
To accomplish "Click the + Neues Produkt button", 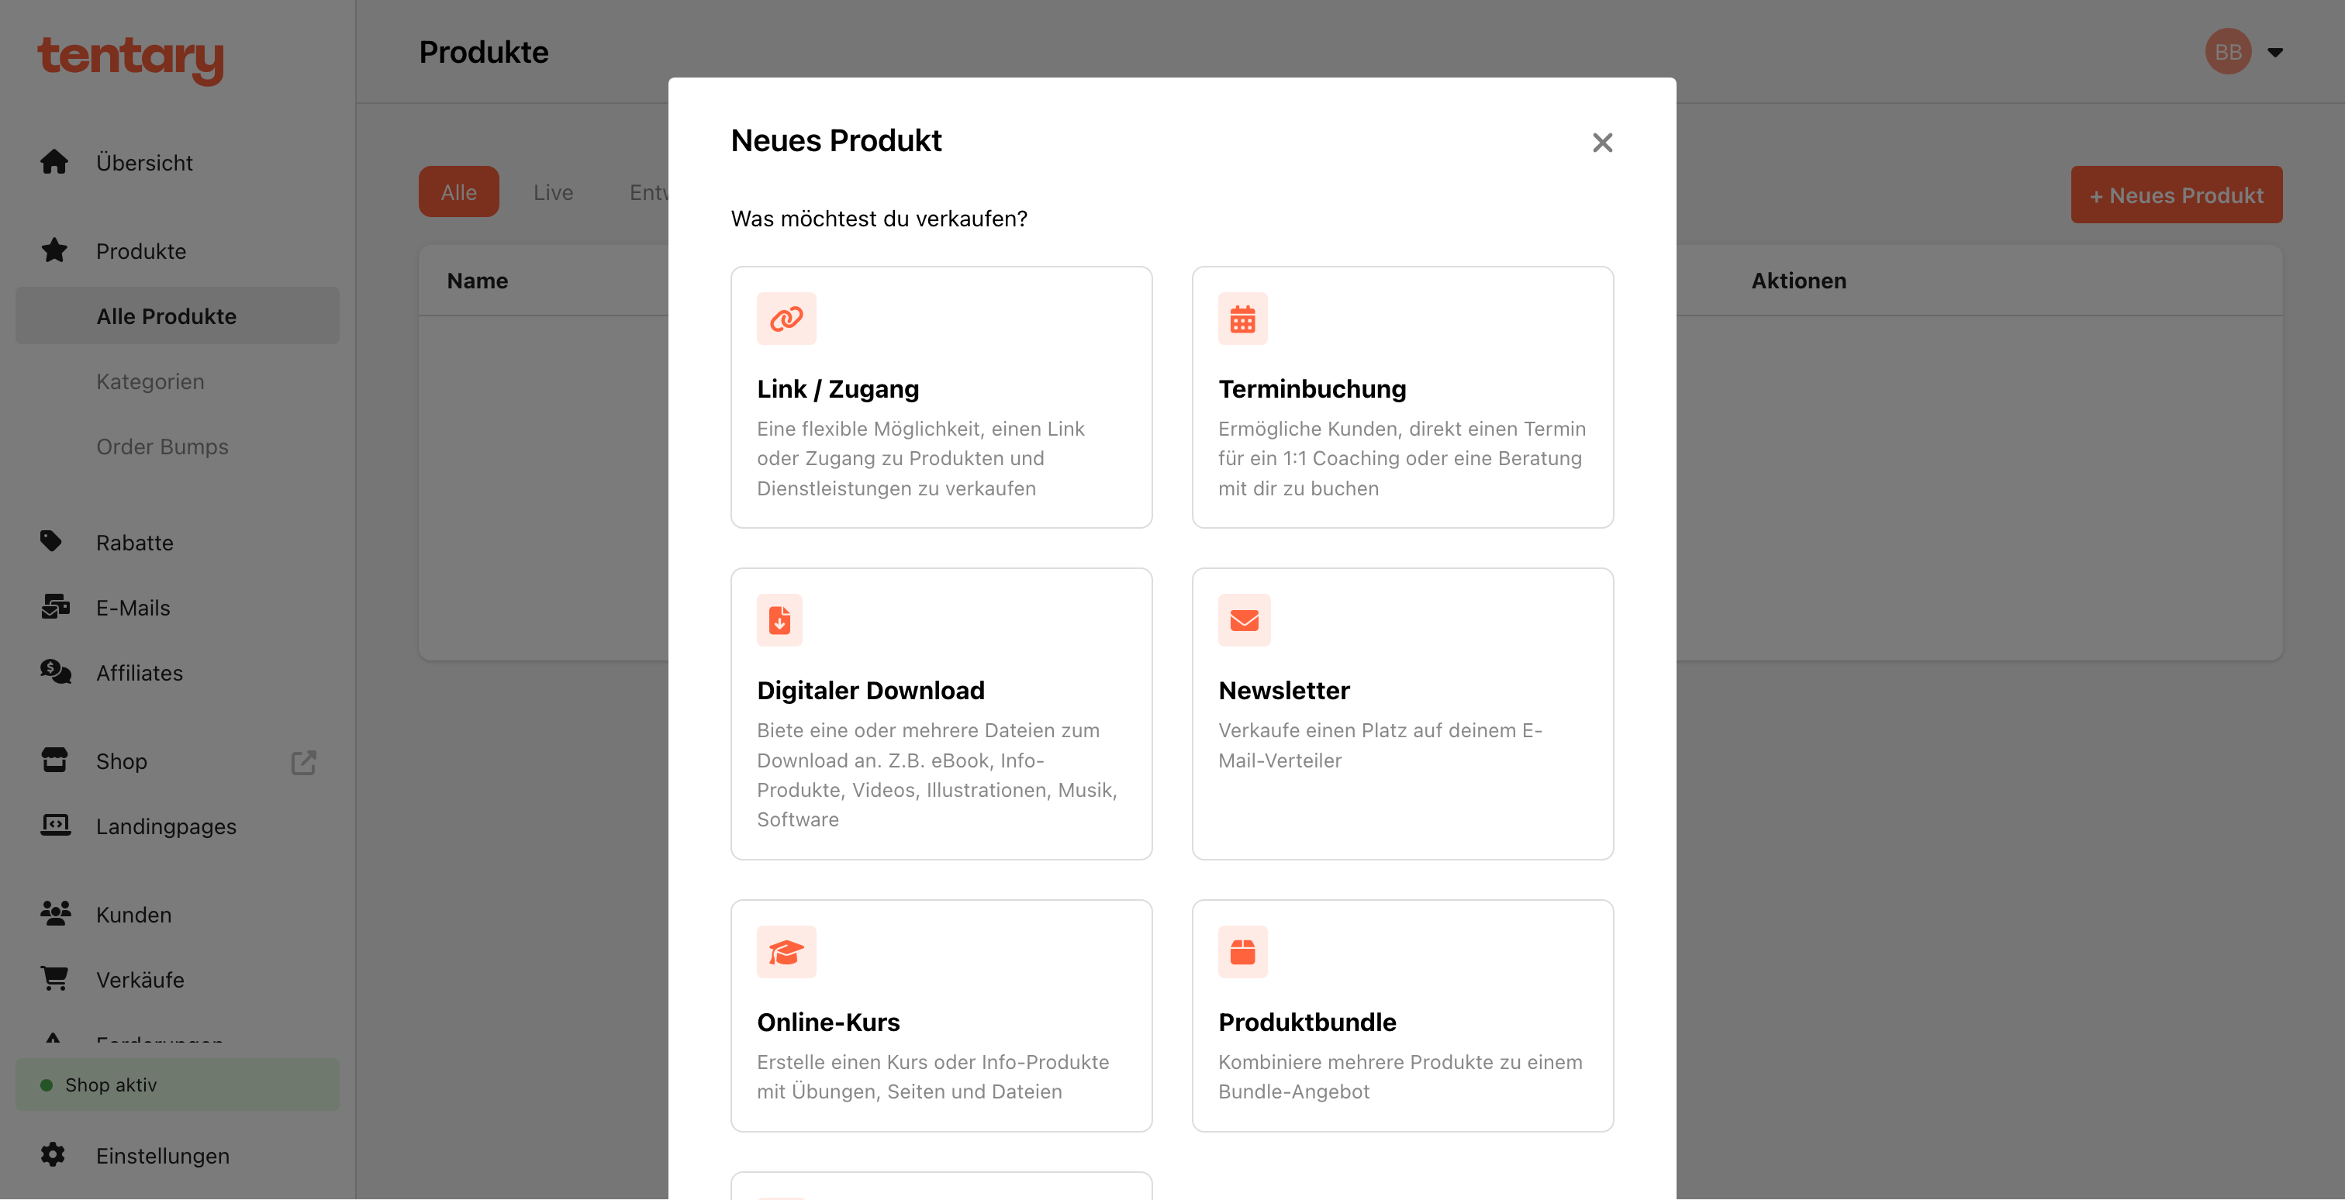I will click(2177, 195).
